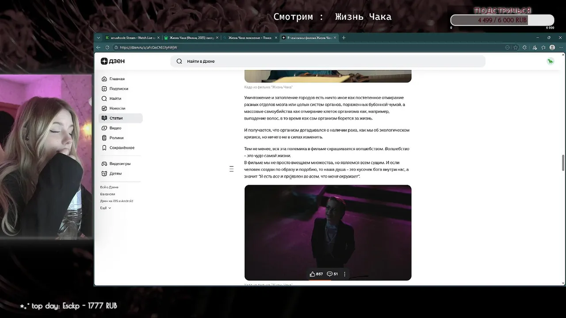Open the 51 comments

pyautogui.click(x=332, y=274)
